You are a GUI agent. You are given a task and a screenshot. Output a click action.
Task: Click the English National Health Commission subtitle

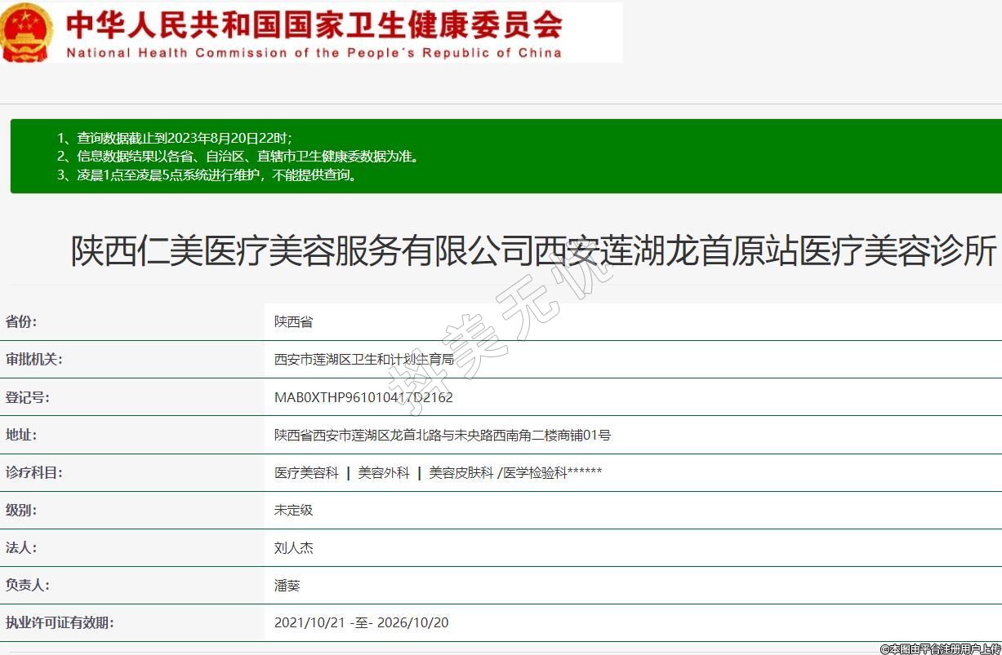314,53
